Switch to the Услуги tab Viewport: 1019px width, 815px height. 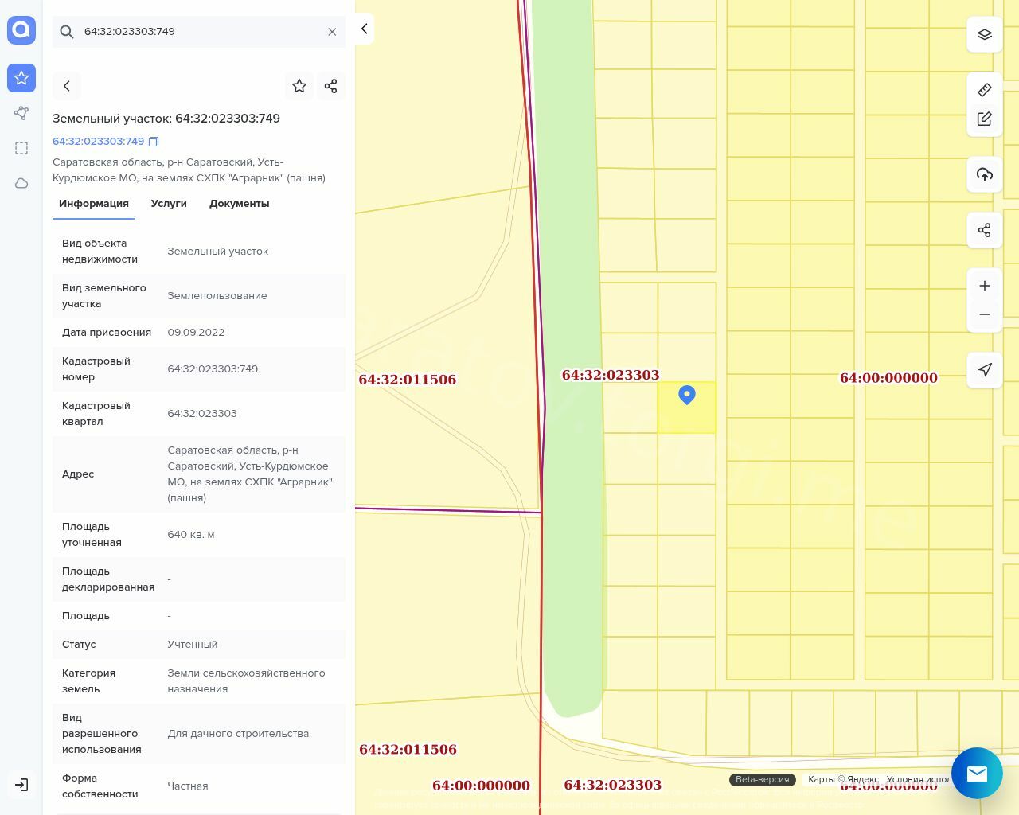tap(169, 204)
